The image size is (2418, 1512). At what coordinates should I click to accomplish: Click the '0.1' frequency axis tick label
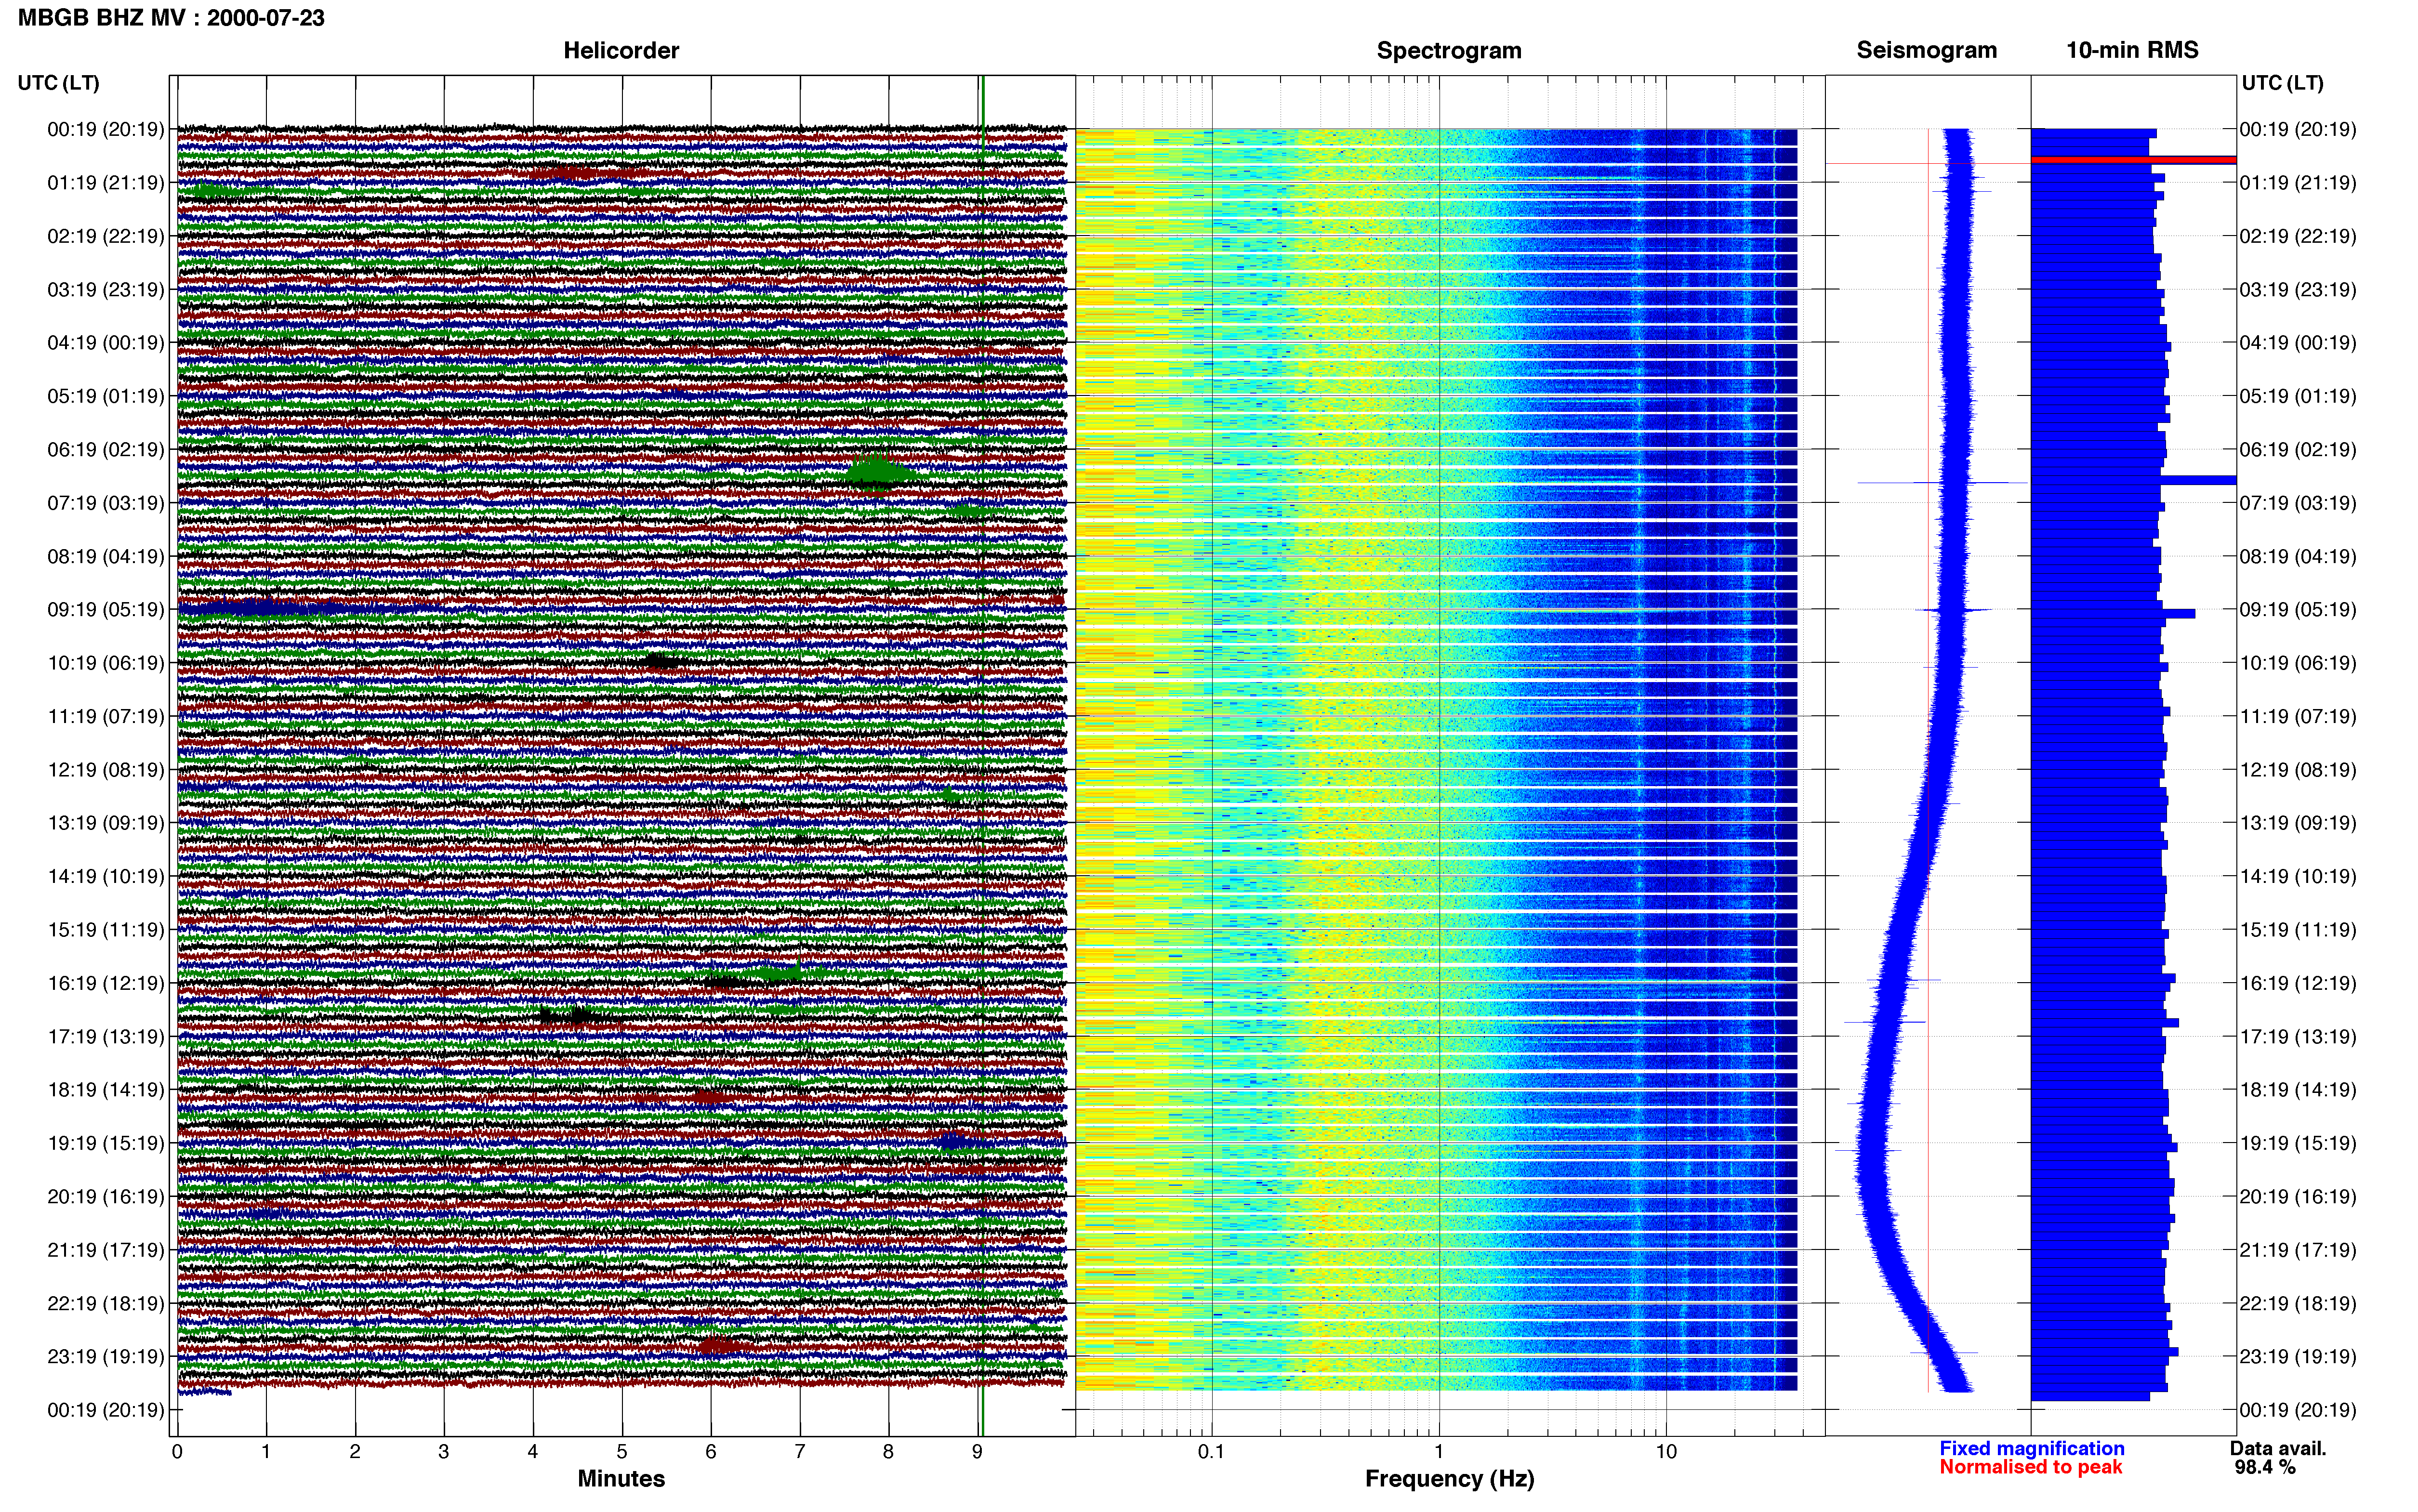(x=1211, y=1452)
